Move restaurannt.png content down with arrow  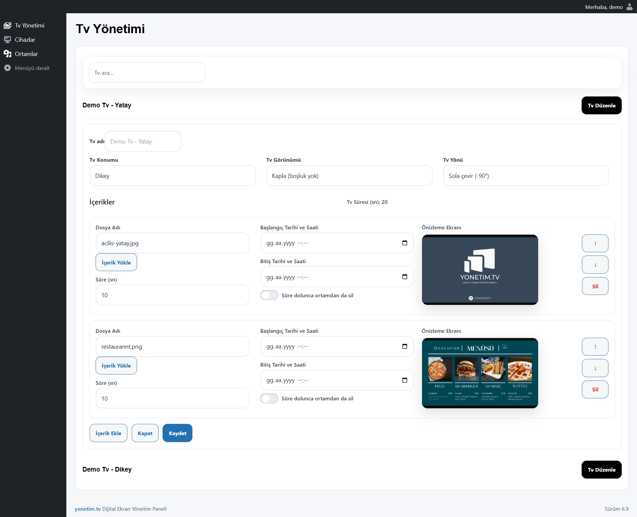(595, 368)
